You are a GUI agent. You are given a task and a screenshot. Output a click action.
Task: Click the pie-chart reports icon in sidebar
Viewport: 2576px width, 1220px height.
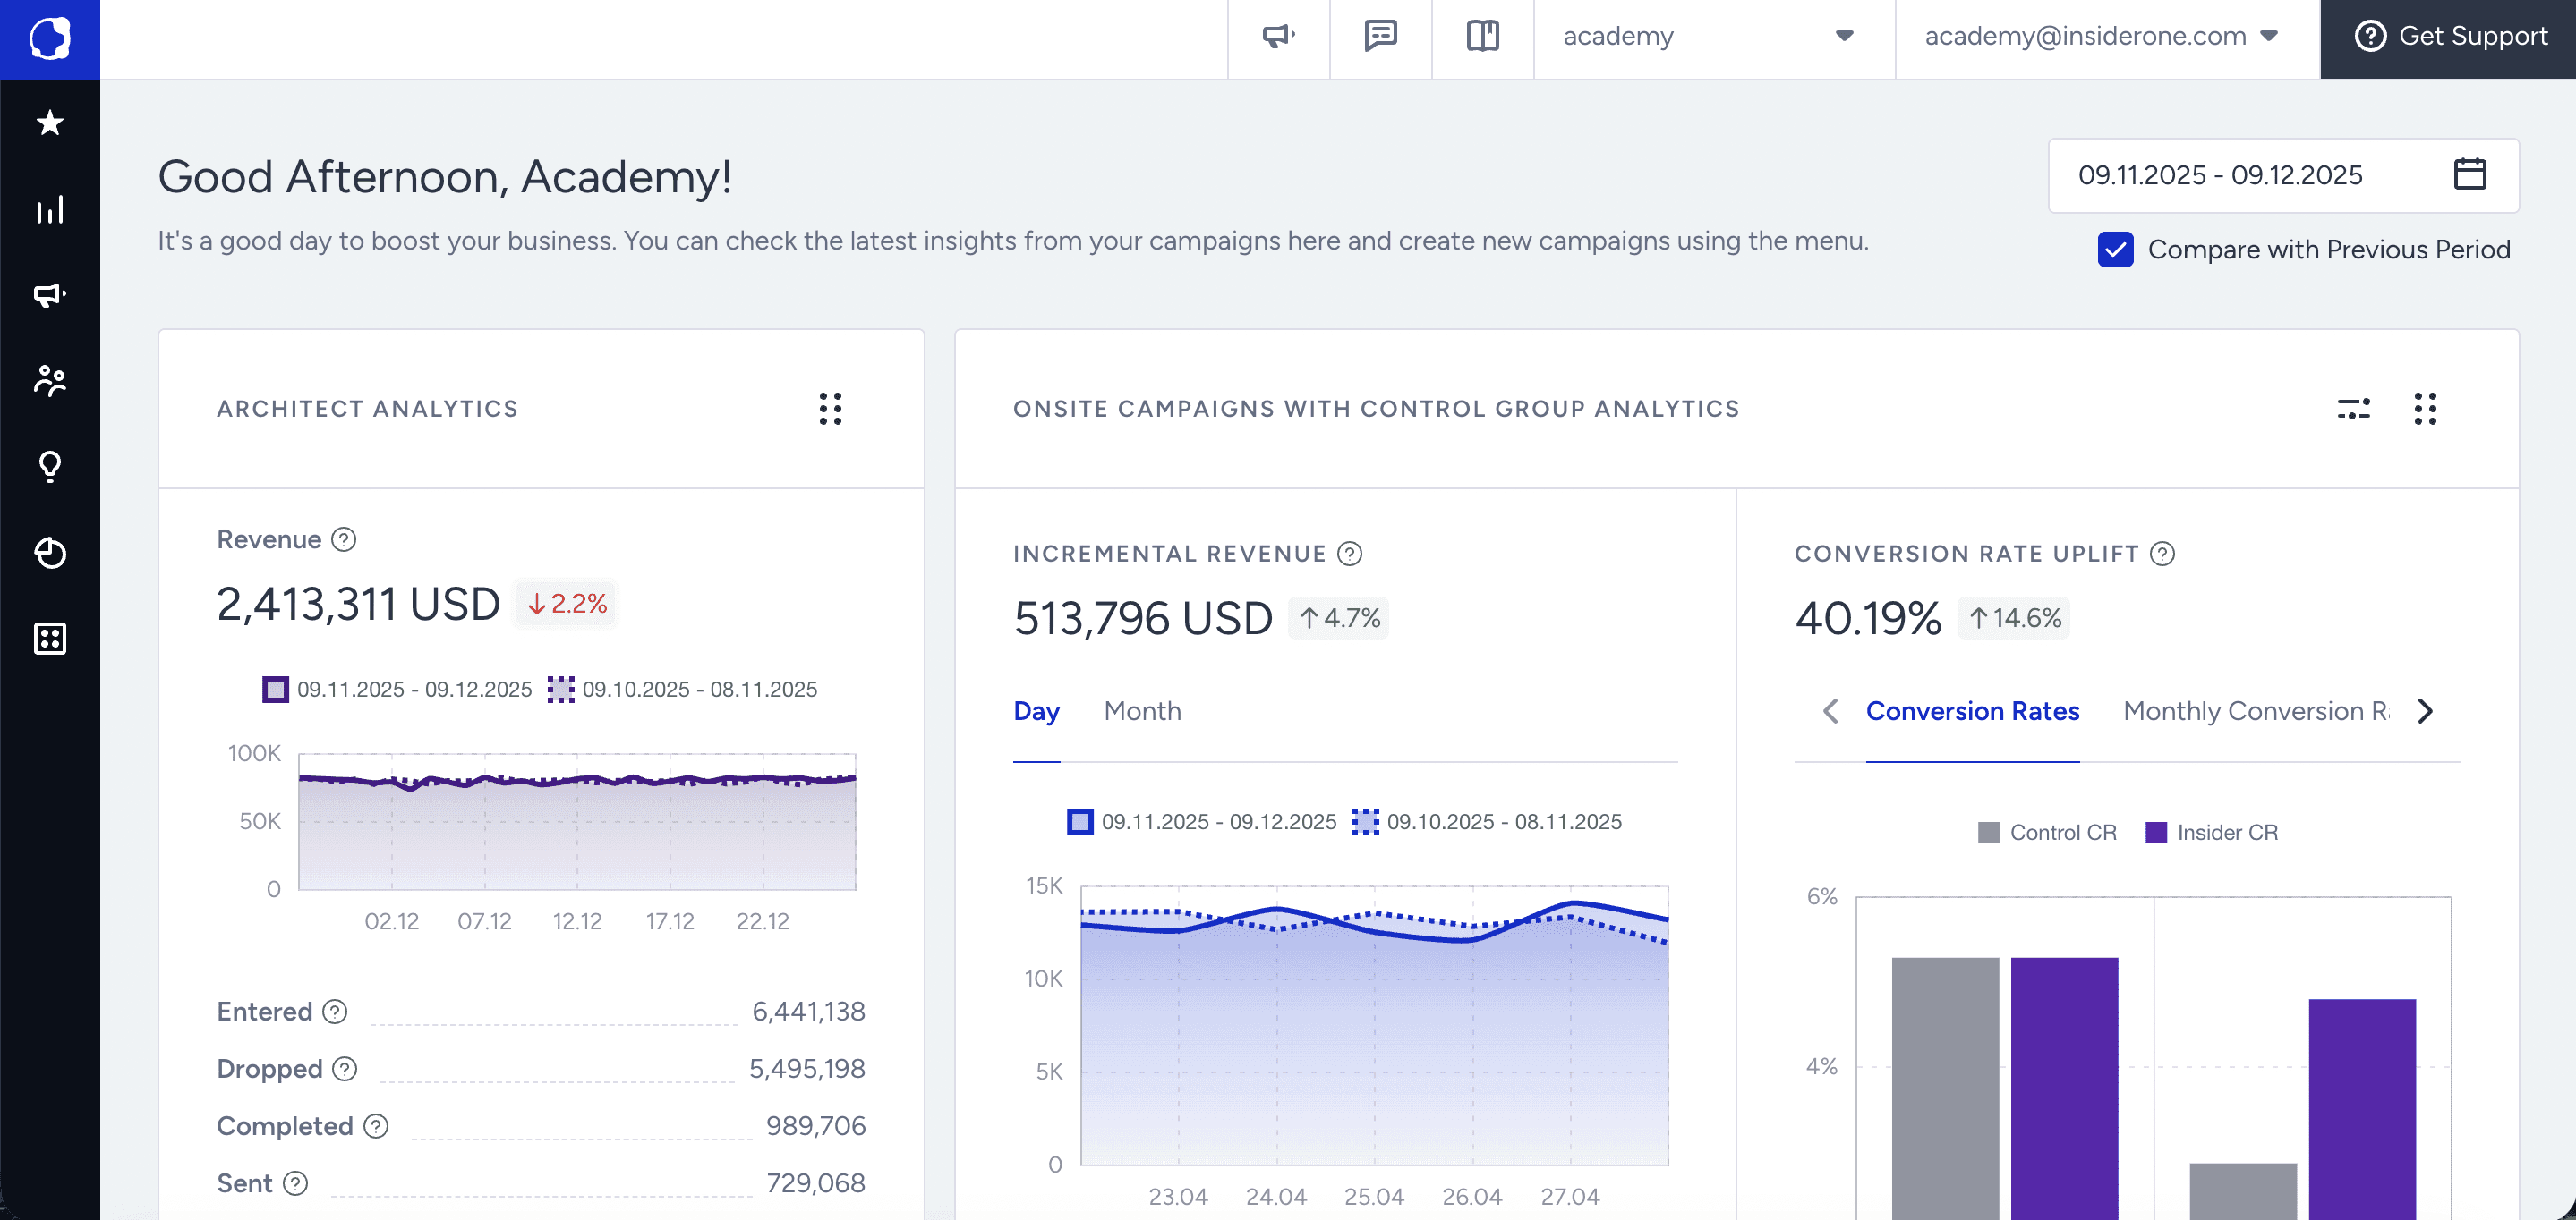coord(49,553)
